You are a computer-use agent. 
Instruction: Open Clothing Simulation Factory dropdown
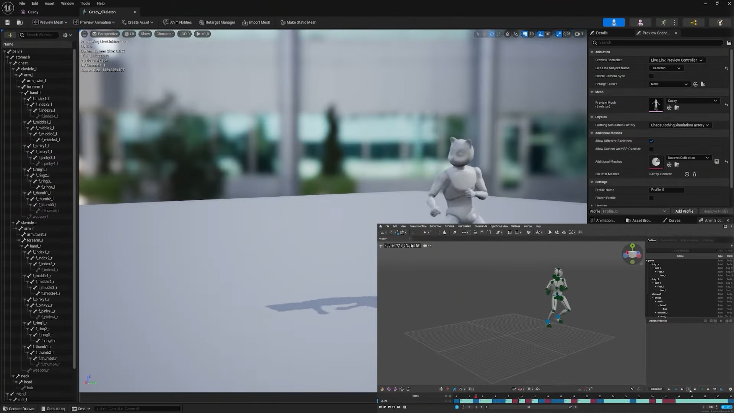tap(680, 125)
